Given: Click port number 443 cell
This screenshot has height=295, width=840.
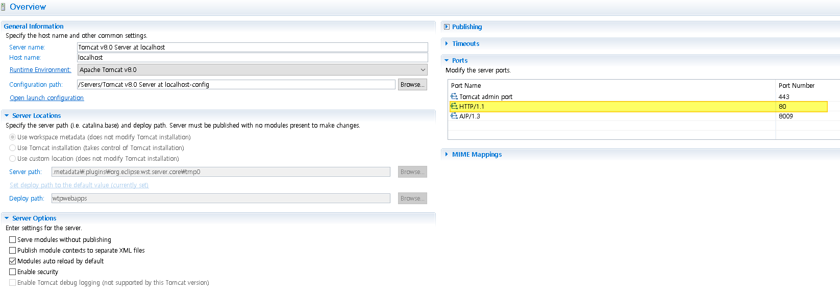Looking at the screenshot, I should (784, 96).
